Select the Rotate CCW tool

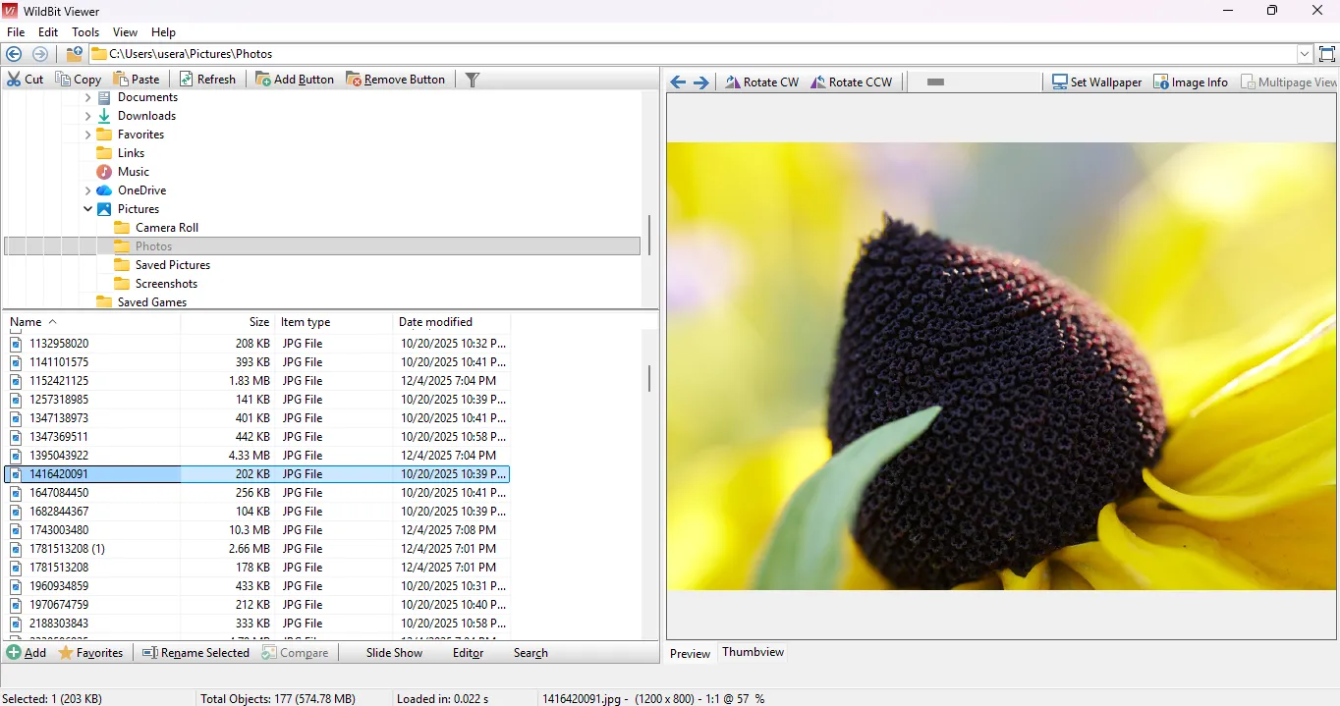(852, 81)
